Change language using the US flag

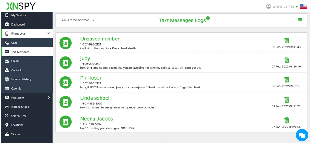pos(303,6)
